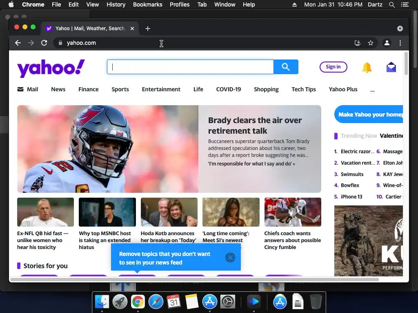Open Chrome's three-dot menu

pos(400,43)
